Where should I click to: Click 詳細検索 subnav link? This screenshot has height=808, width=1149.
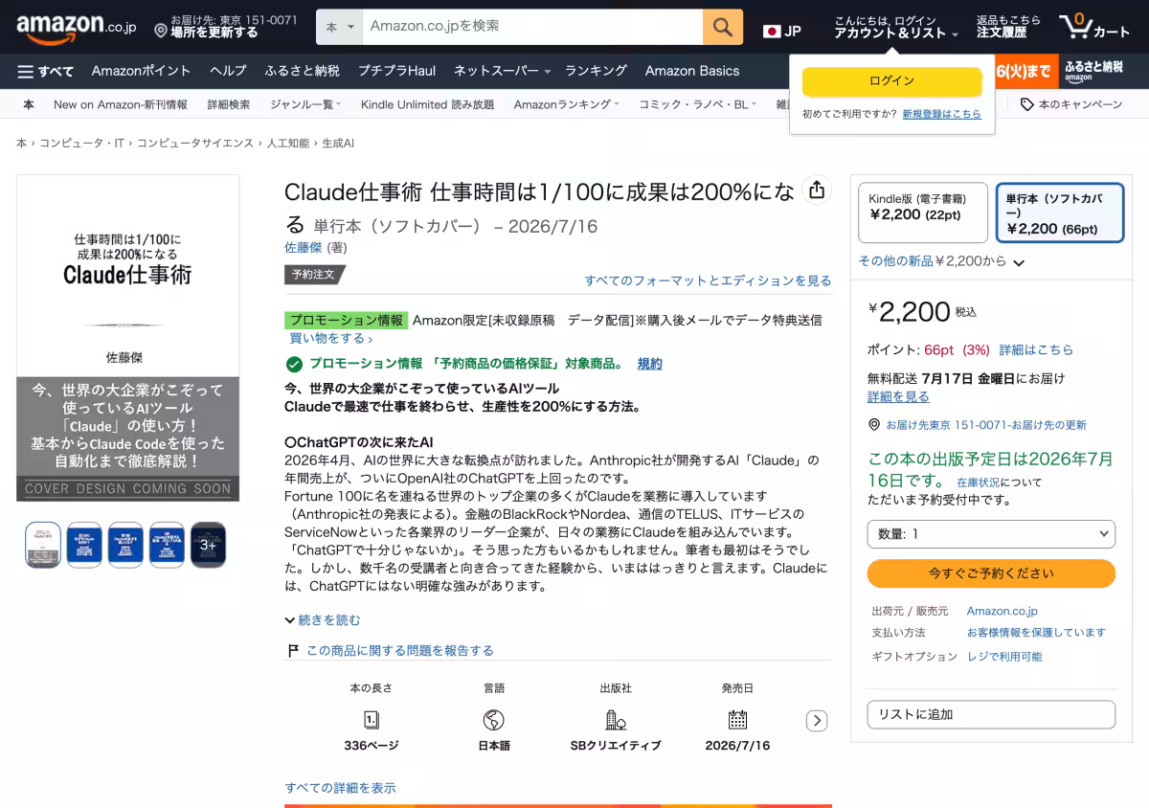coord(229,104)
